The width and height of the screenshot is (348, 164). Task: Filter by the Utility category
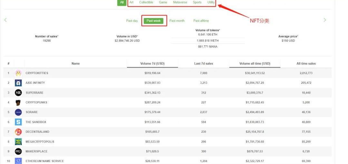click(211, 2)
